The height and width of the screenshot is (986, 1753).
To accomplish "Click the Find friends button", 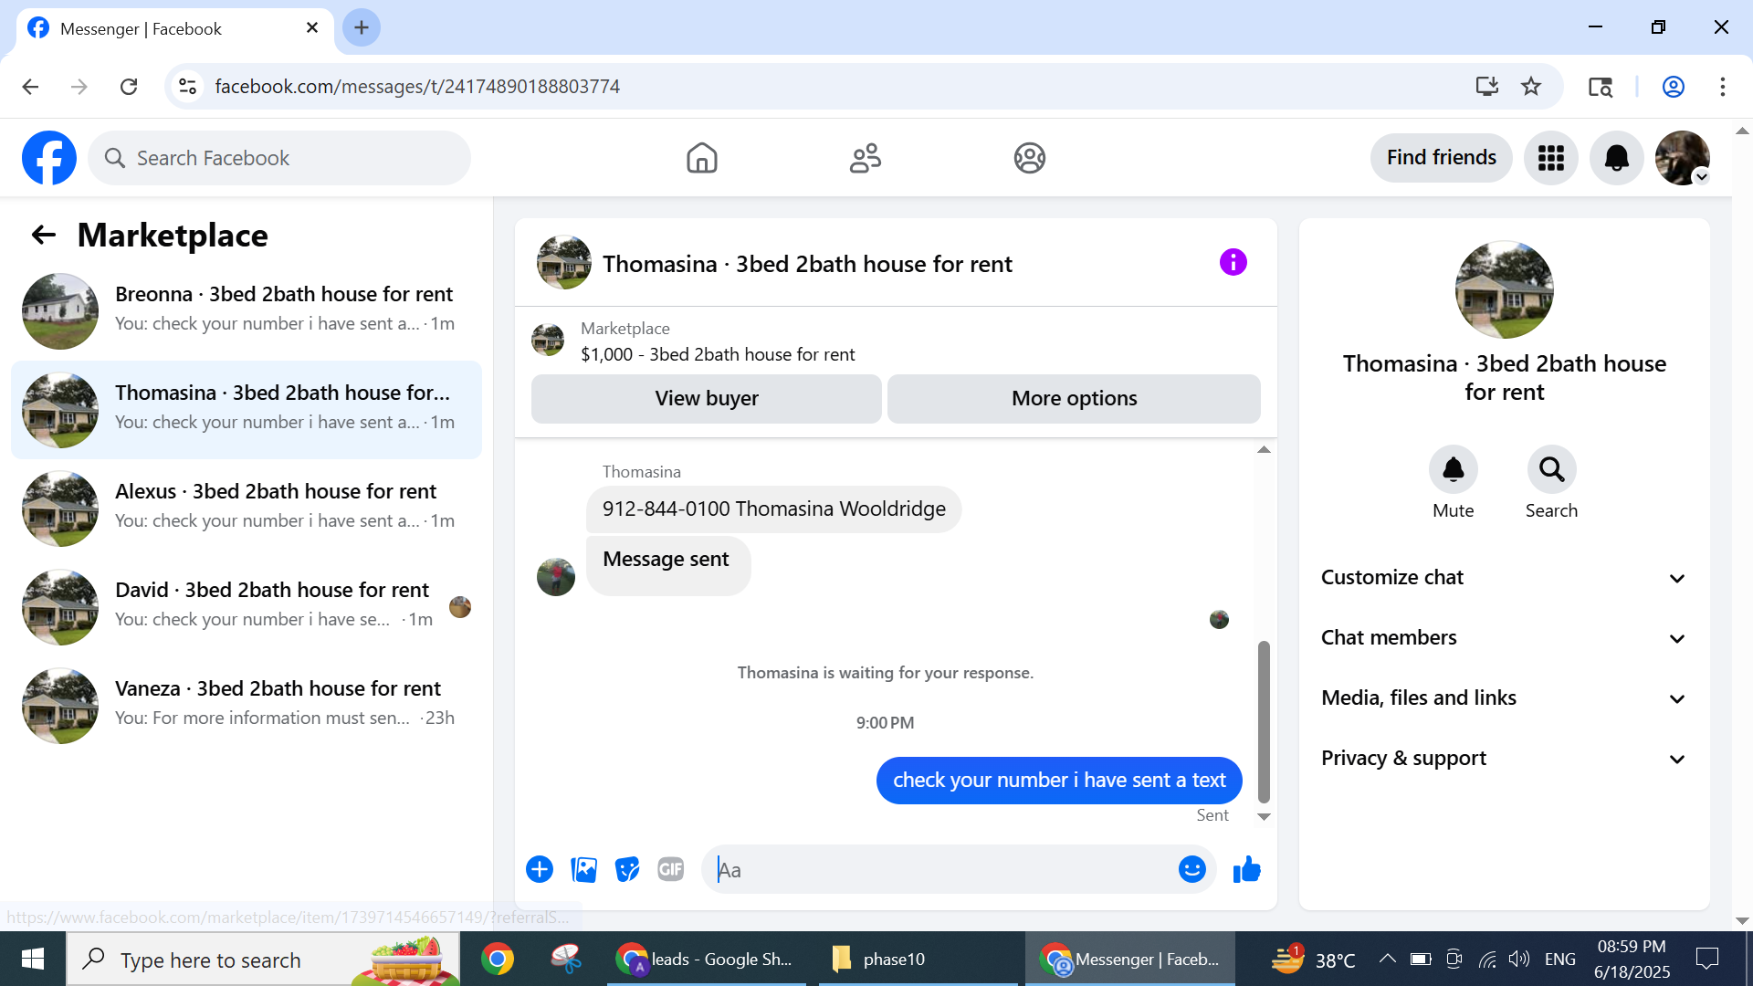I will coord(1441,158).
